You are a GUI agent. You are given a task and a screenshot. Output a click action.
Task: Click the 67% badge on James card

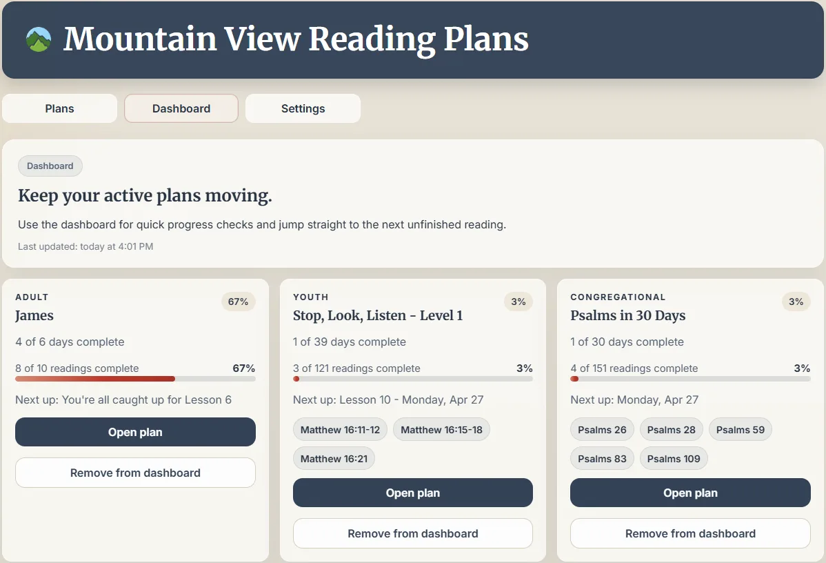238,302
